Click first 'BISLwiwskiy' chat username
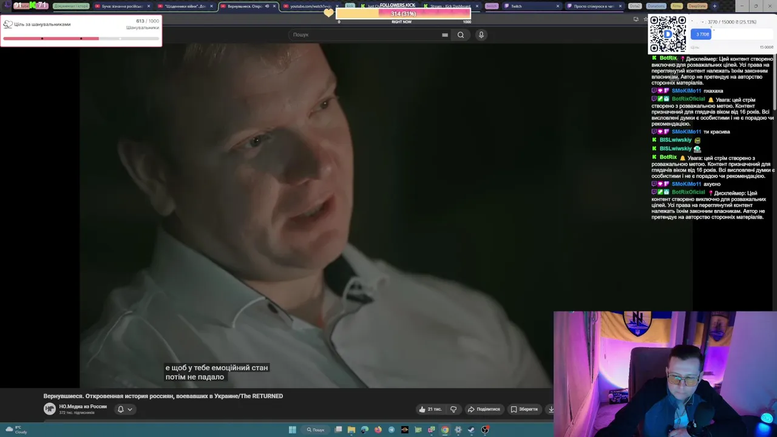This screenshot has height=437, width=777. tap(676, 140)
